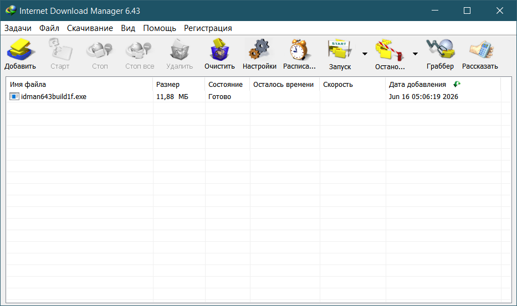517x306 pixels.
Task: Click the IDM logo in the title bar
Action: 11,11
